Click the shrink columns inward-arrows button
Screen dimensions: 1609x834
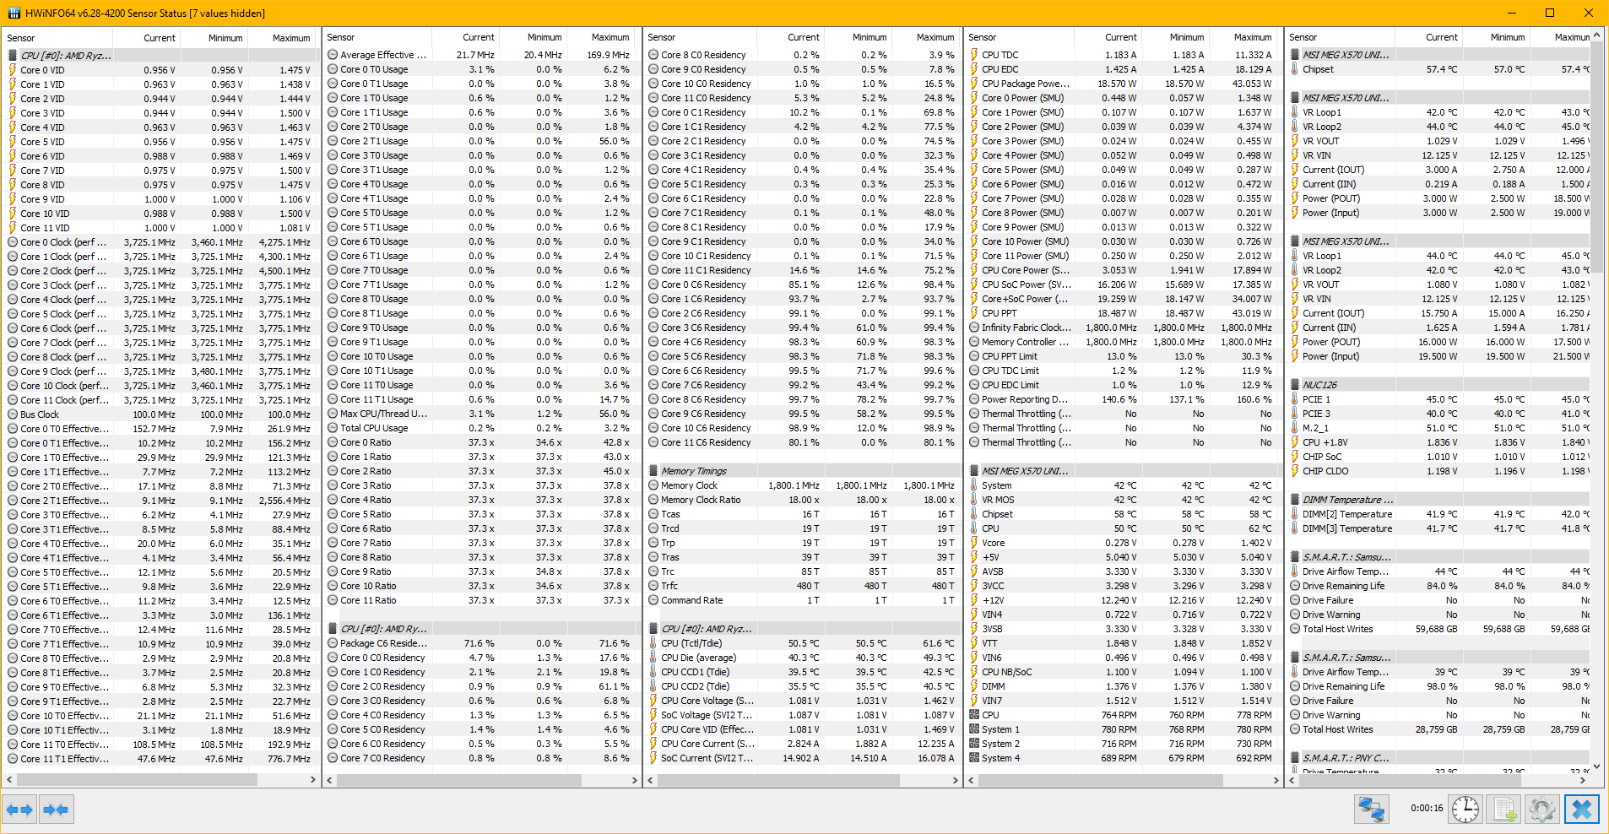coord(56,810)
